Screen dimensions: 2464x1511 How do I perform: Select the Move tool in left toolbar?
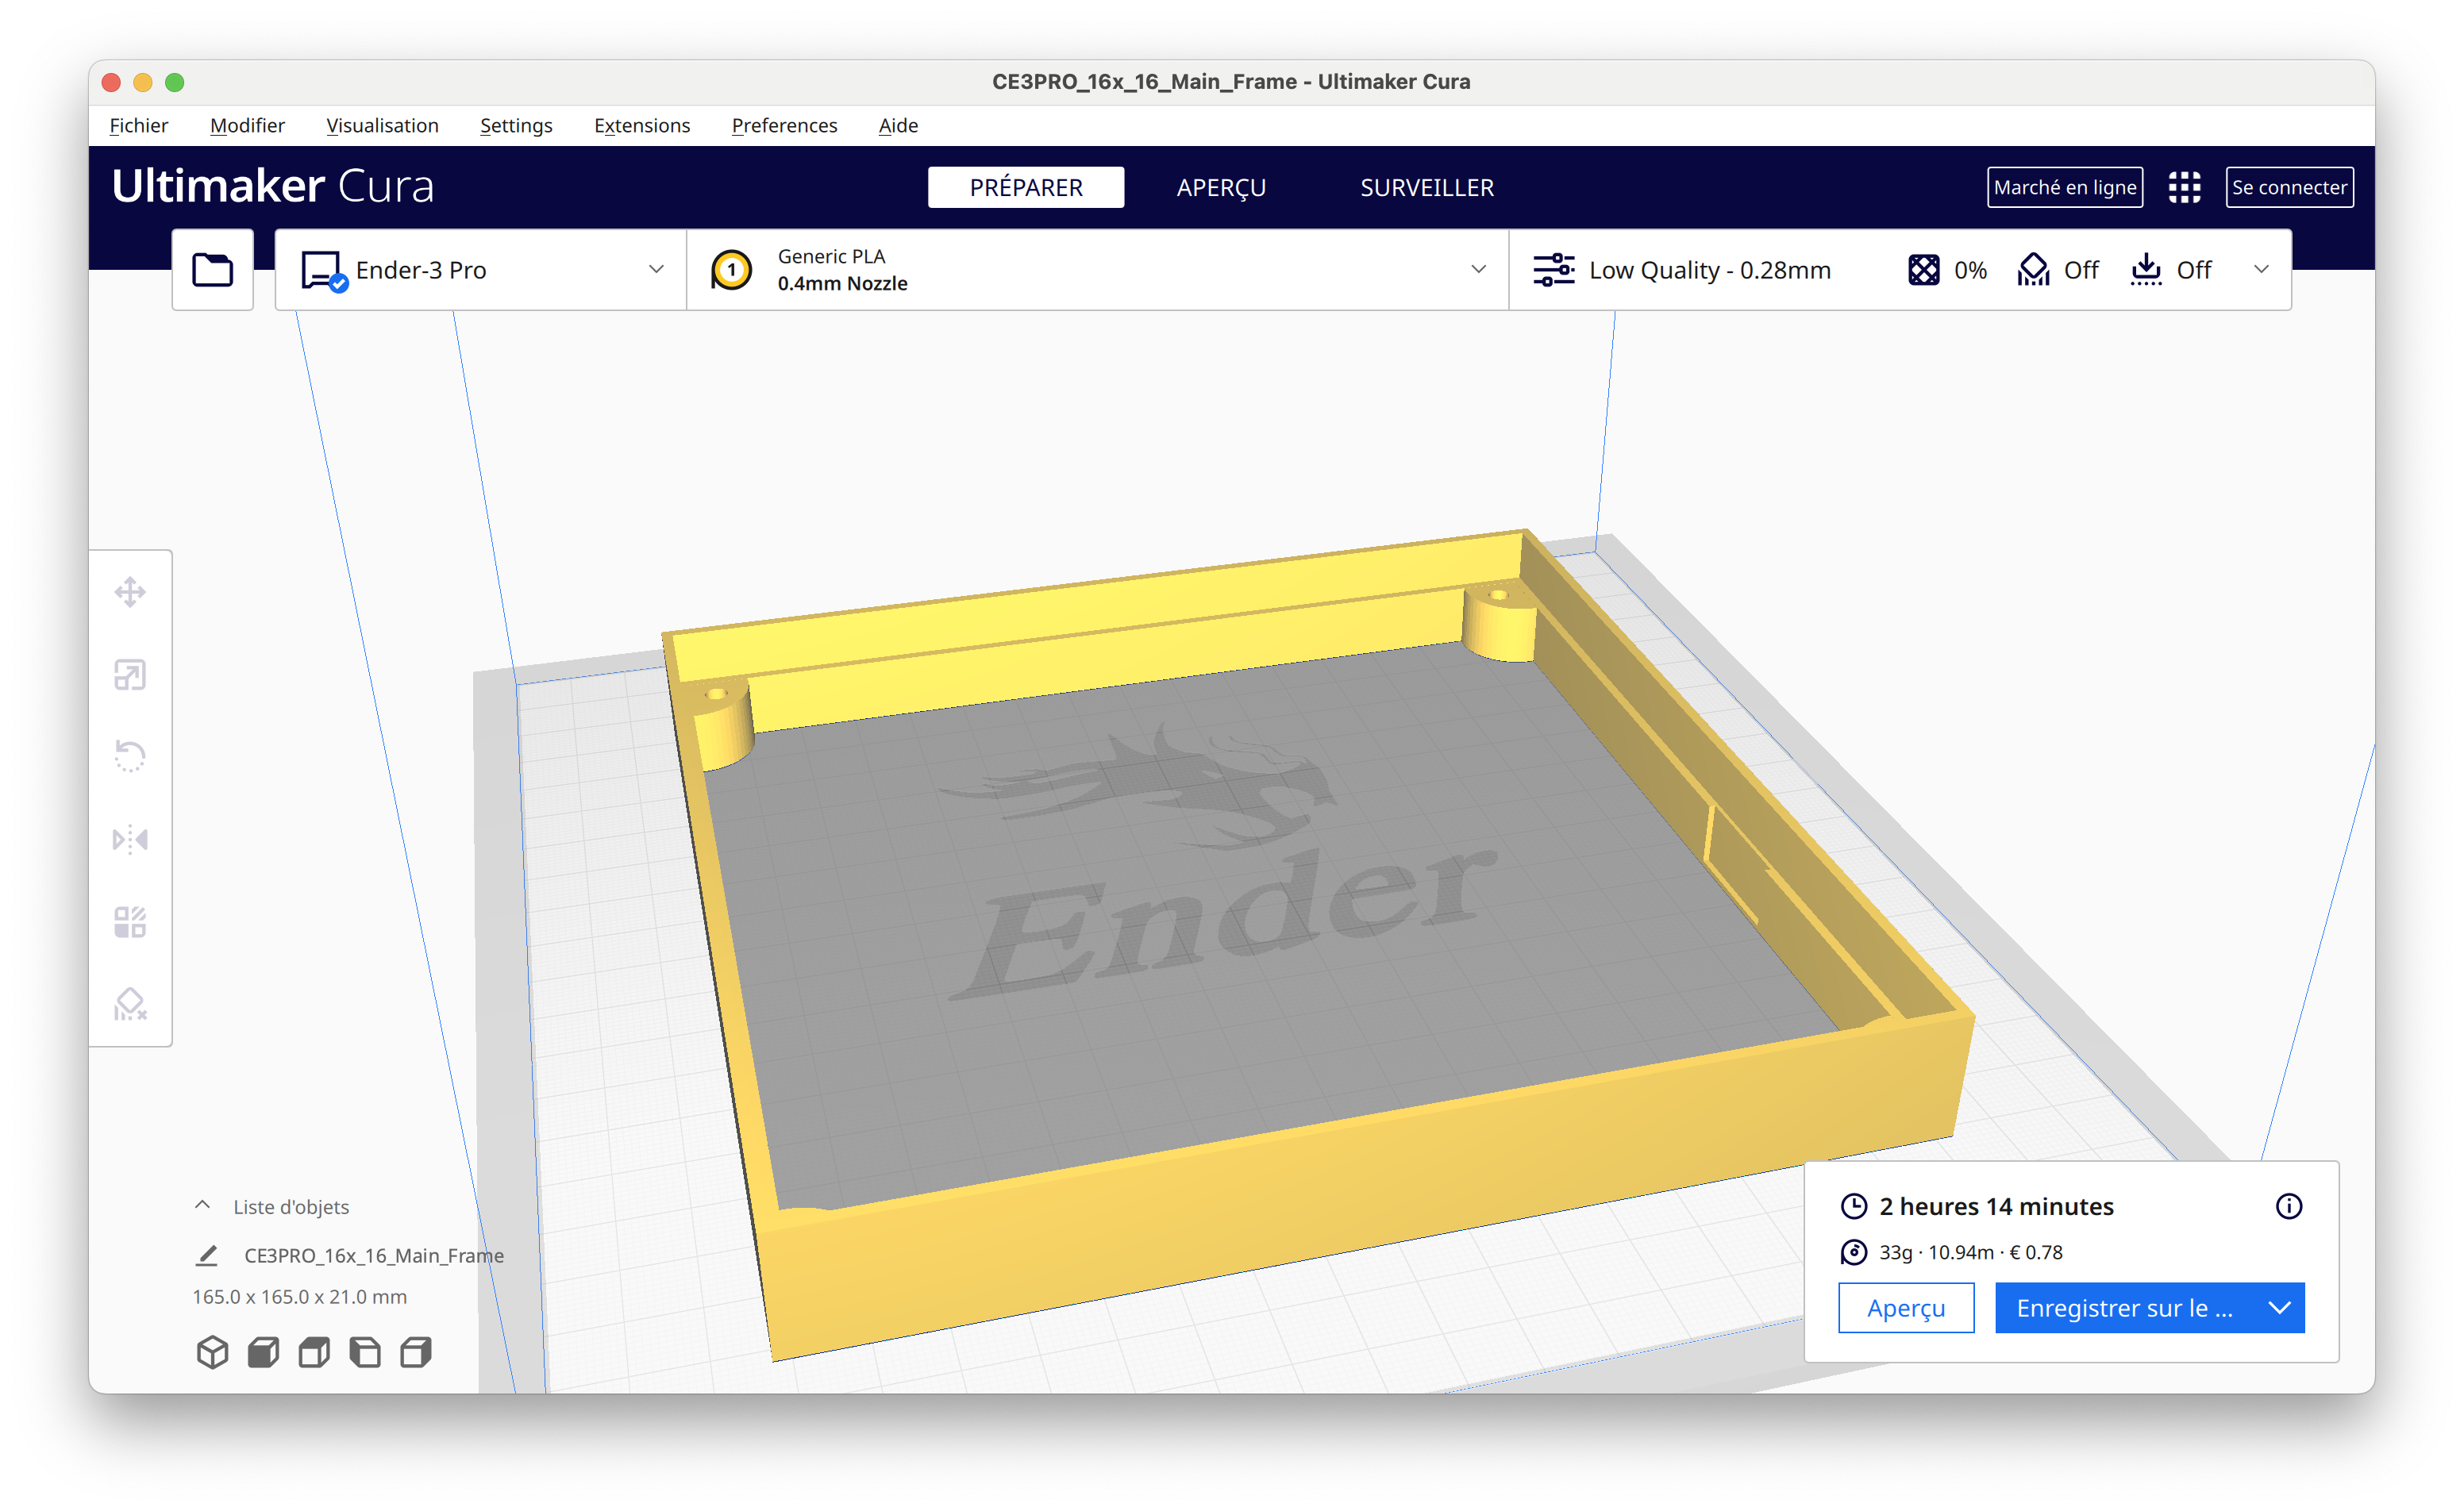[130, 592]
